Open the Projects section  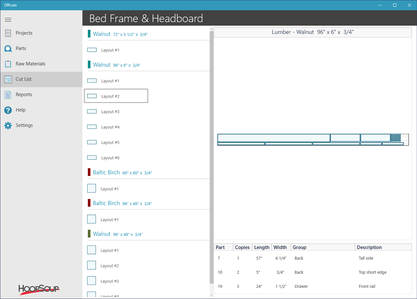pos(41,33)
